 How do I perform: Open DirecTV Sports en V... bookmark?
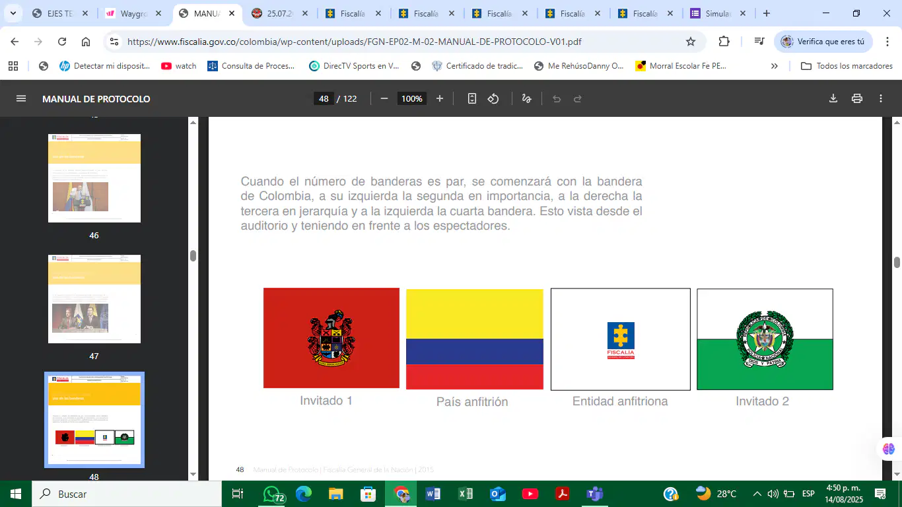click(x=354, y=66)
